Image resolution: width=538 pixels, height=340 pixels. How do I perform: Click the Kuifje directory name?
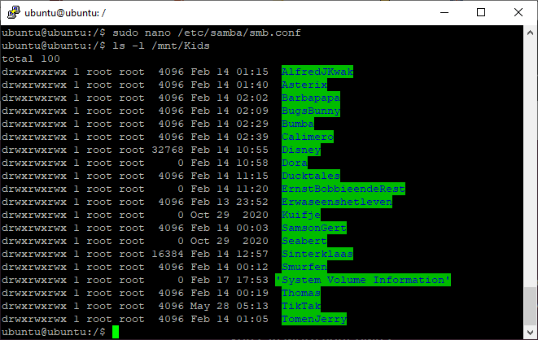(301, 215)
